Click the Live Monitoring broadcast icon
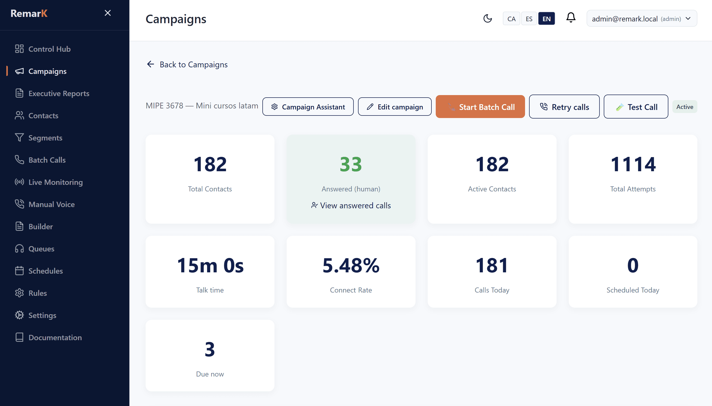 tap(19, 182)
